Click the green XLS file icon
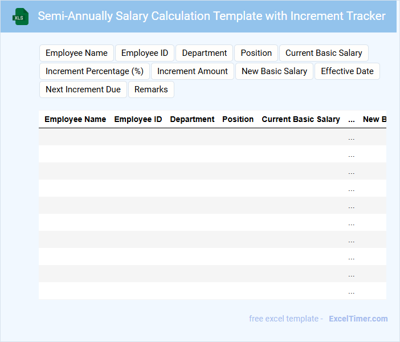 point(21,17)
